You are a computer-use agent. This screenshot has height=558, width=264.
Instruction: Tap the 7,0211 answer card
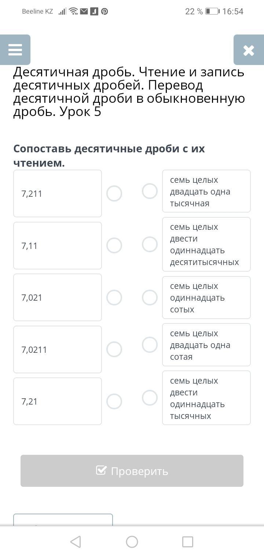coord(58,349)
